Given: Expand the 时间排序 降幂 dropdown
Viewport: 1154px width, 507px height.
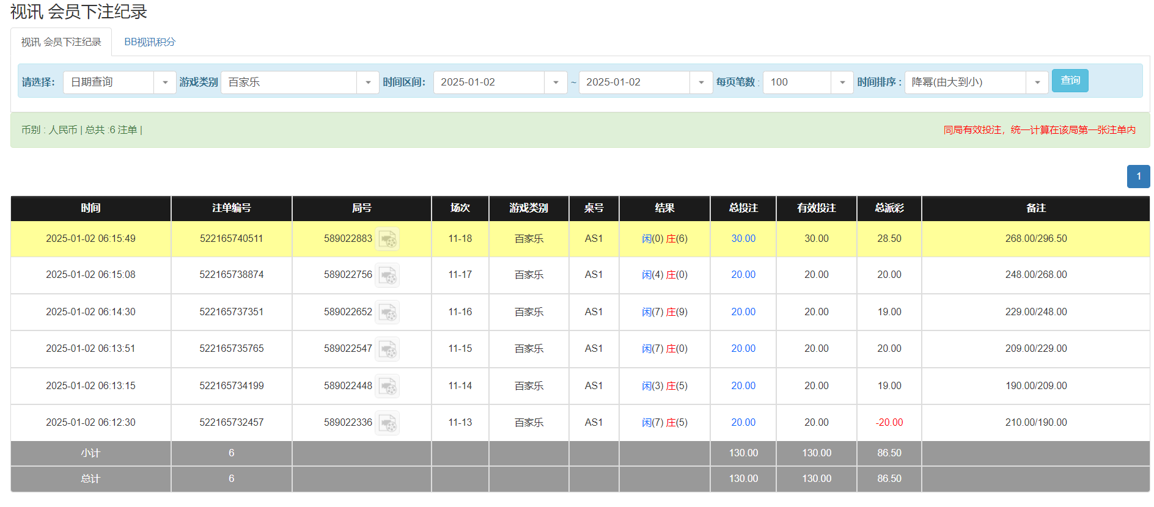Looking at the screenshot, I should tap(1037, 82).
